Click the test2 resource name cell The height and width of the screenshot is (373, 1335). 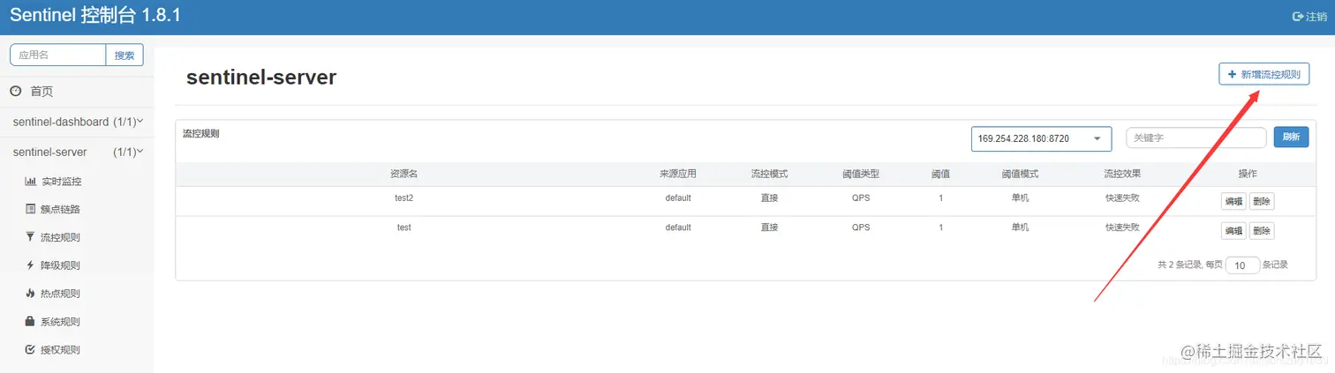pyautogui.click(x=404, y=198)
